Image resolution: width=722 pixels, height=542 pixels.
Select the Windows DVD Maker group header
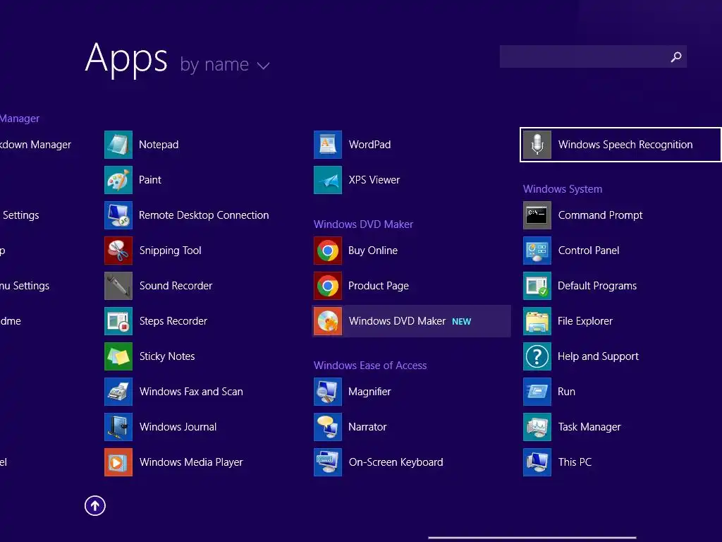pyautogui.click(x=363, y=224)
